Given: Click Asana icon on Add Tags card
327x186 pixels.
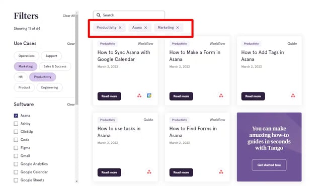Looking at the screenshot, I should coord(293,96).
